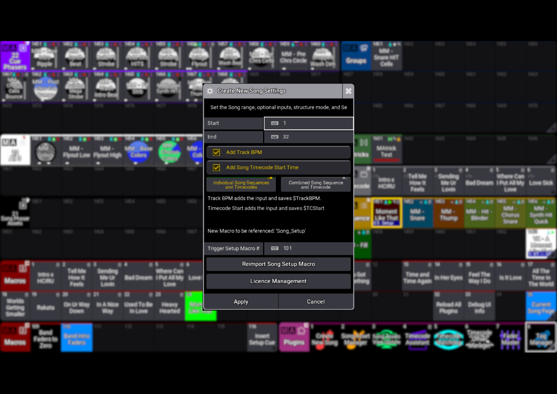Select Individual Song Sequences and Timecodes mode

point(241,184)
